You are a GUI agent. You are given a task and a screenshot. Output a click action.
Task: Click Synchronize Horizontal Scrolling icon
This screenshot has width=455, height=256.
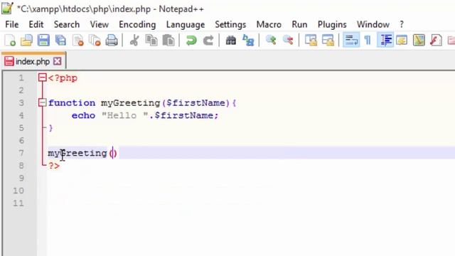(328, 41)
